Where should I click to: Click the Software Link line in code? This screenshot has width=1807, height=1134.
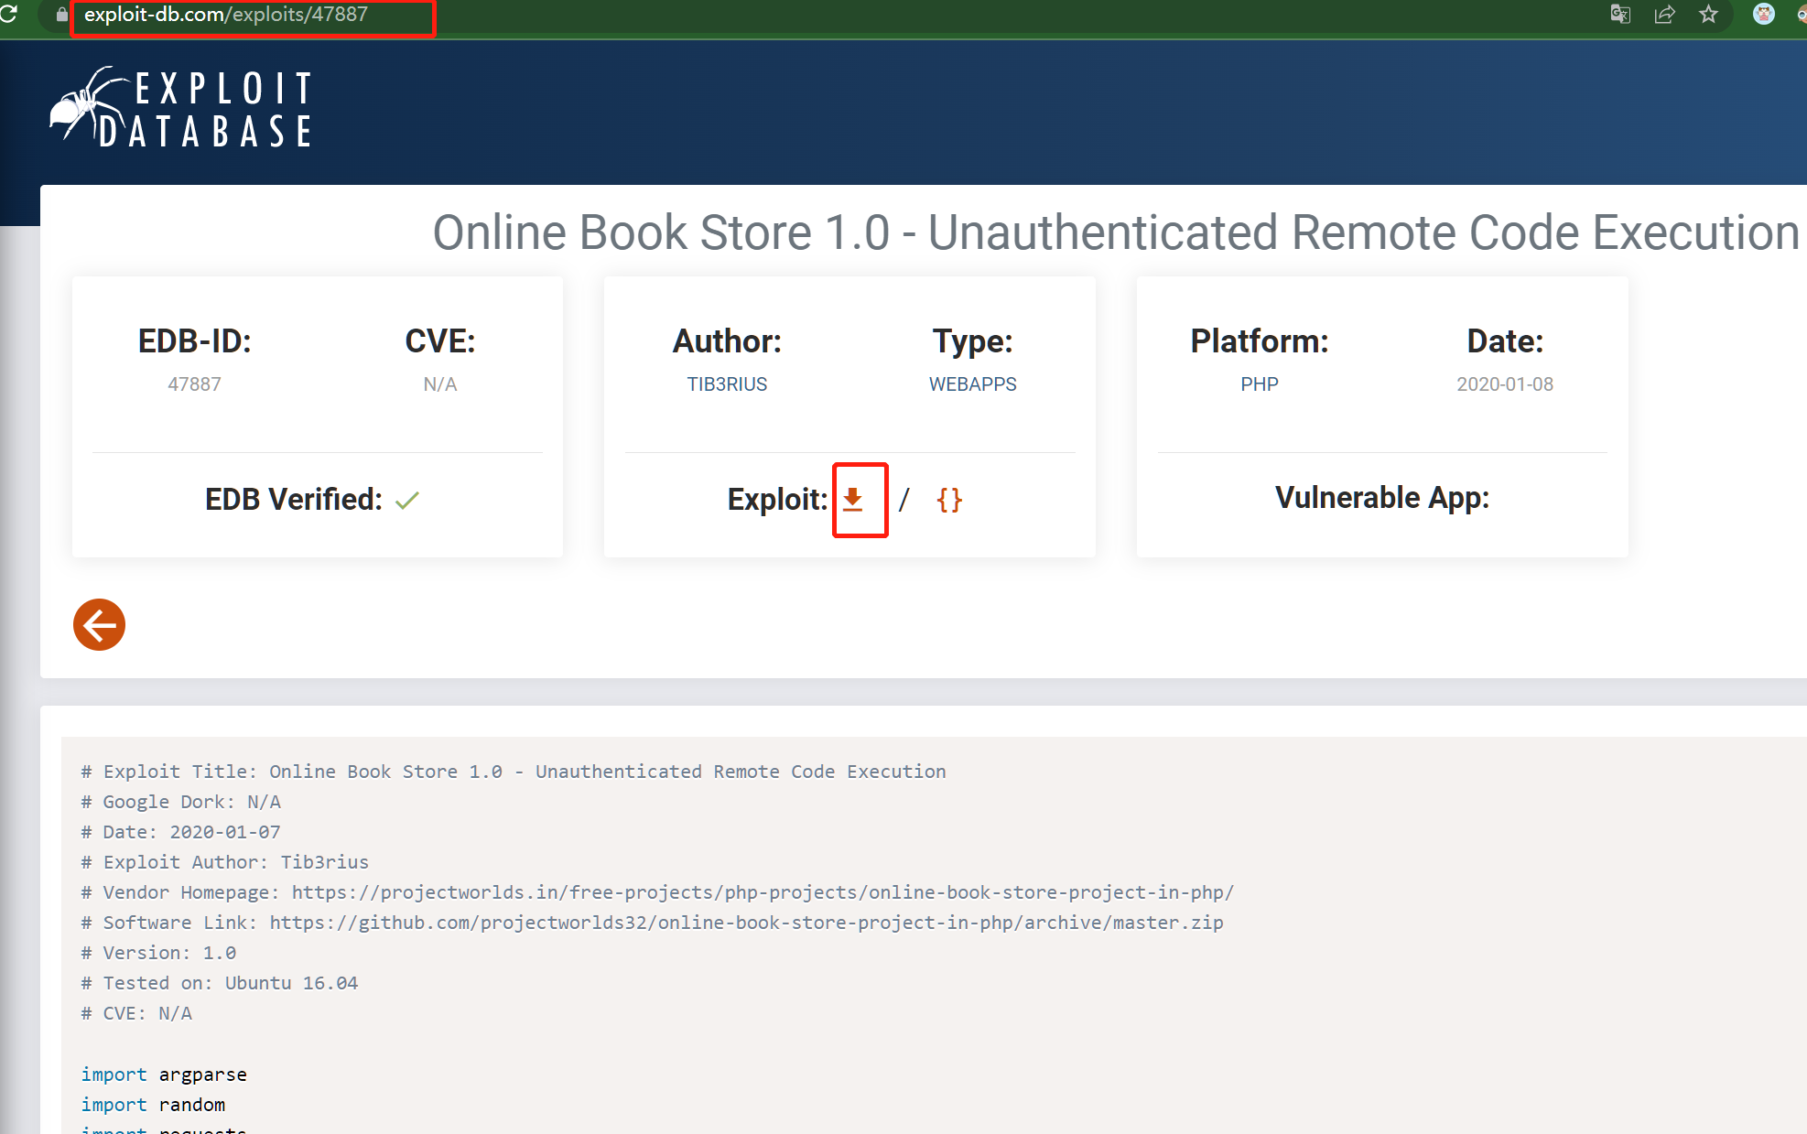pos(653,923)
